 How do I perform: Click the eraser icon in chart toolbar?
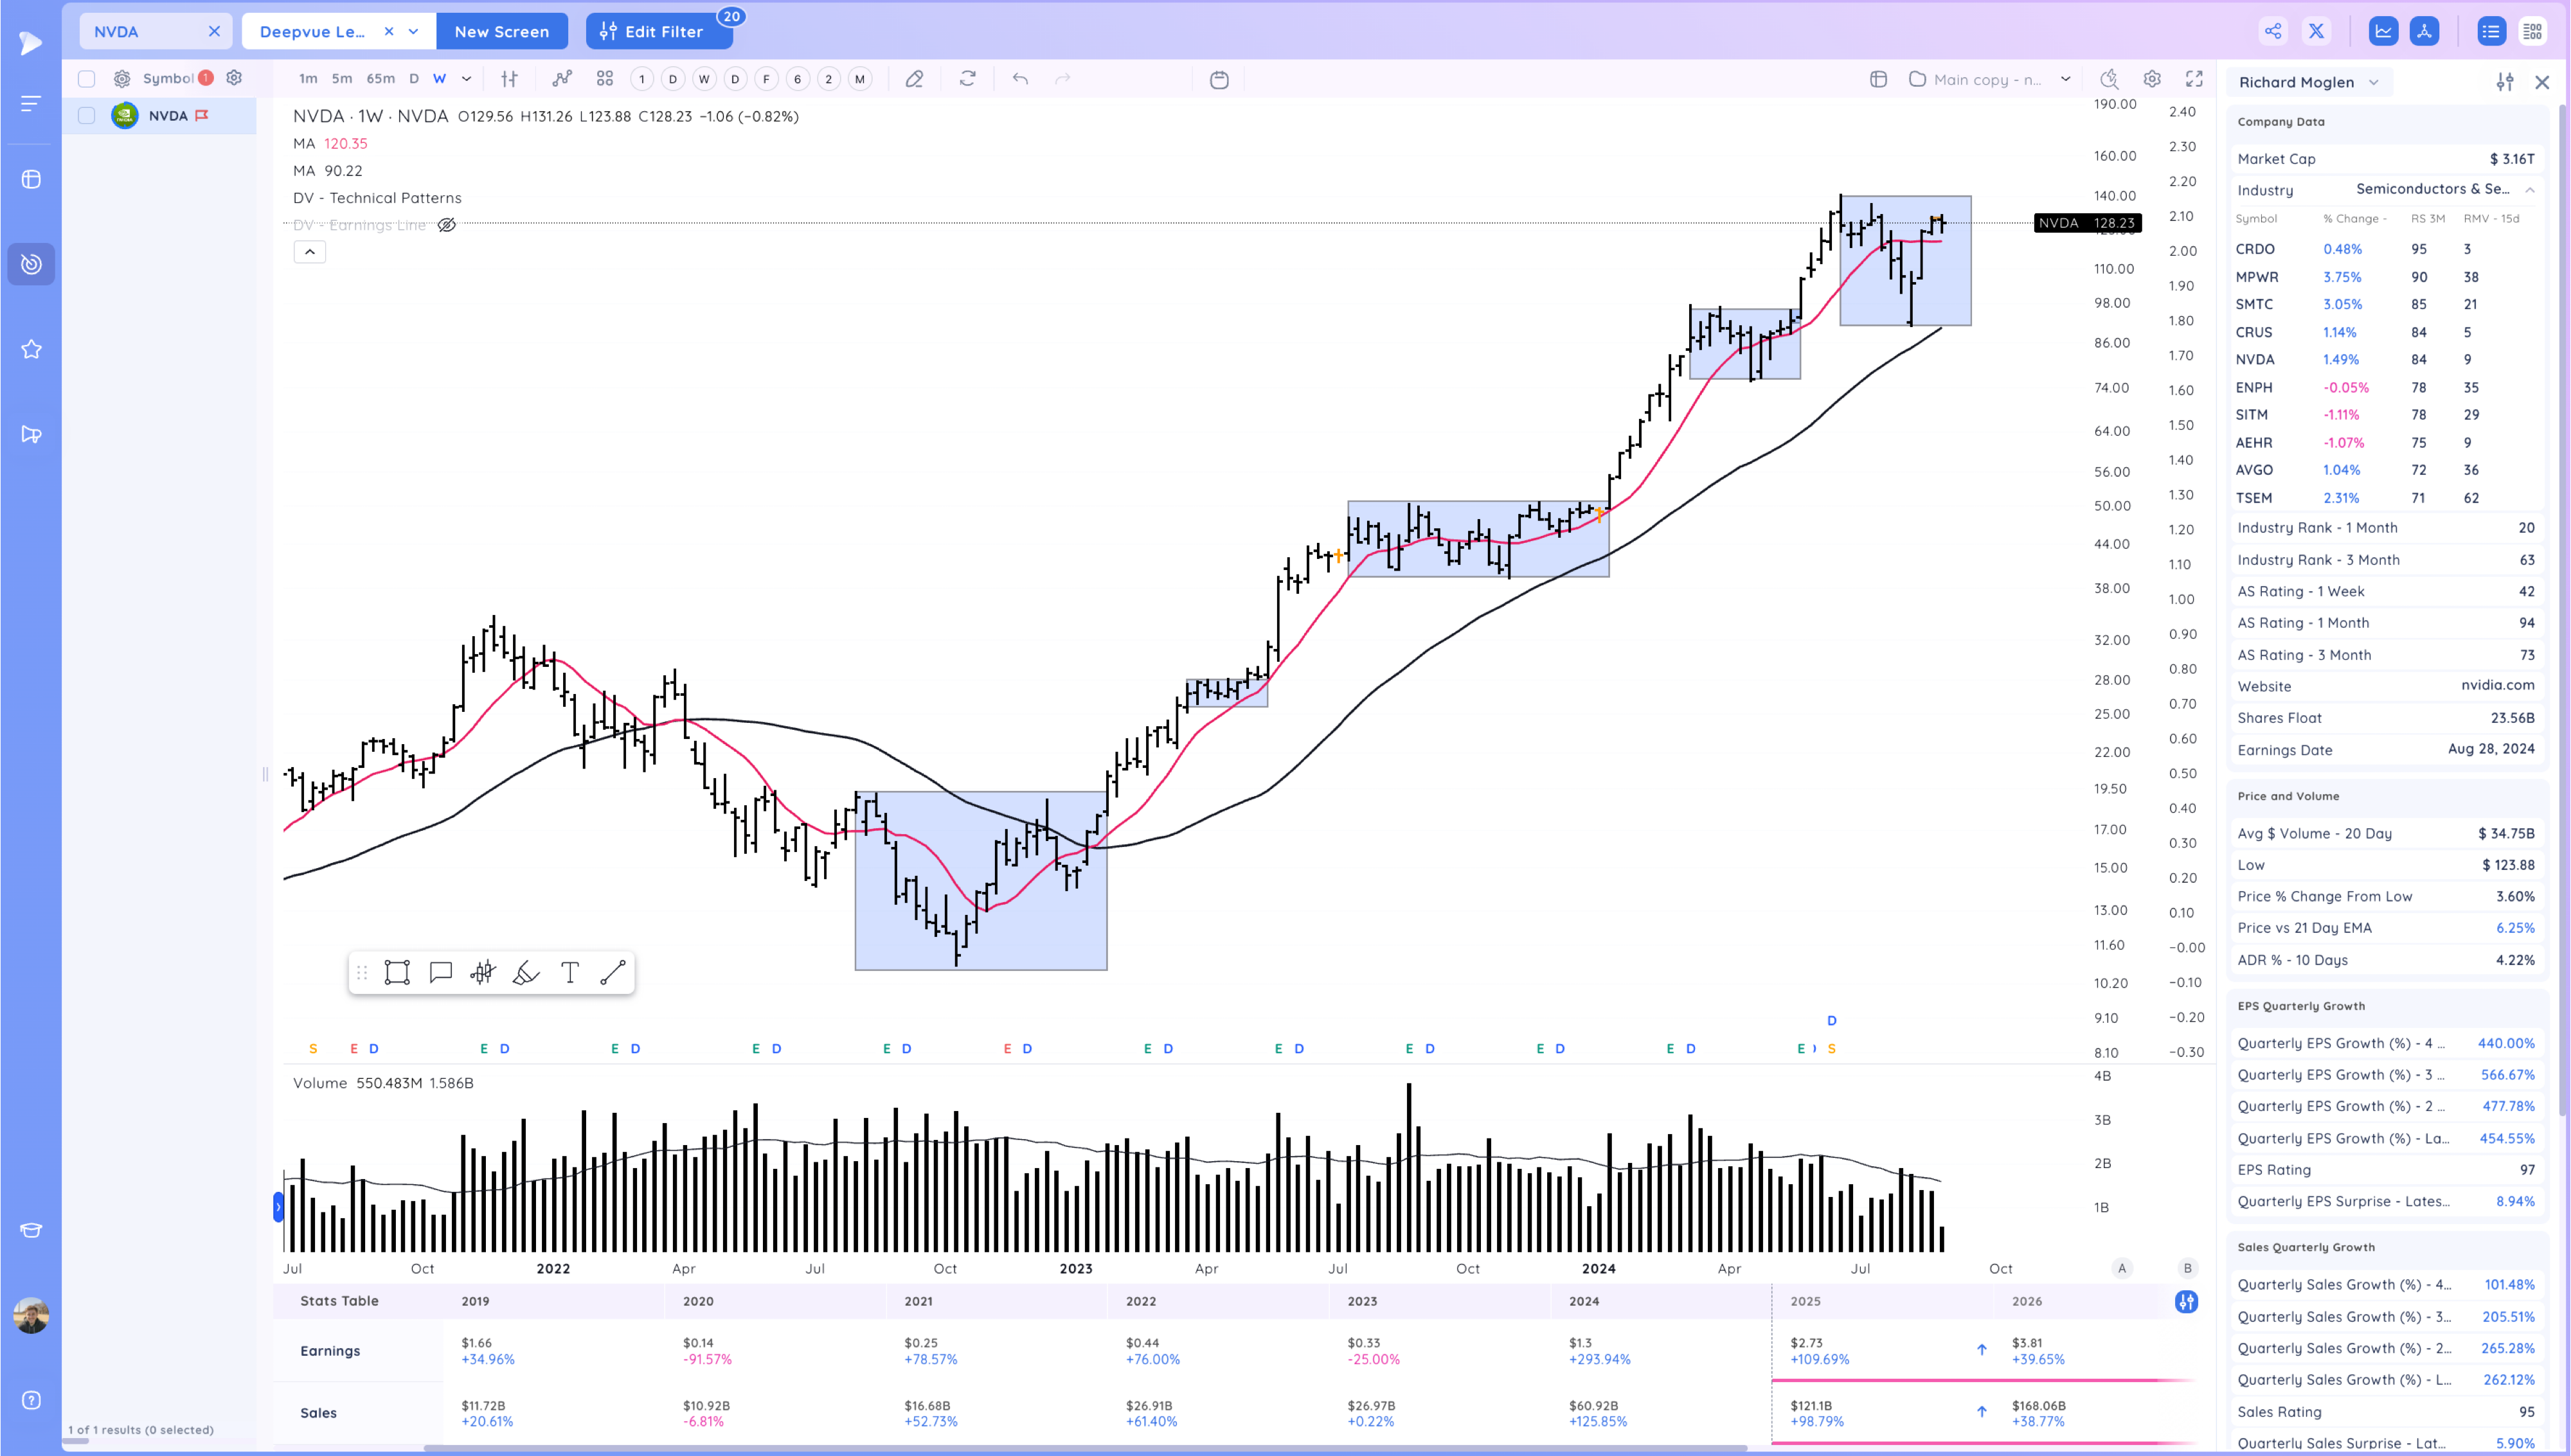914,79
